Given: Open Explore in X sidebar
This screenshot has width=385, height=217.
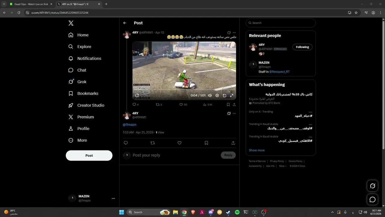Looking at the screenshot, I should click(x=80, y=47).
